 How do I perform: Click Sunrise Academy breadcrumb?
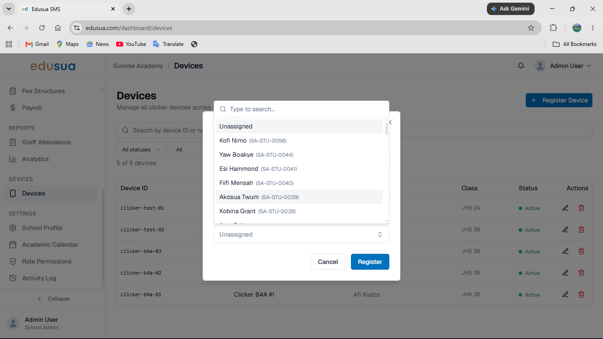(x=138, y=66)
